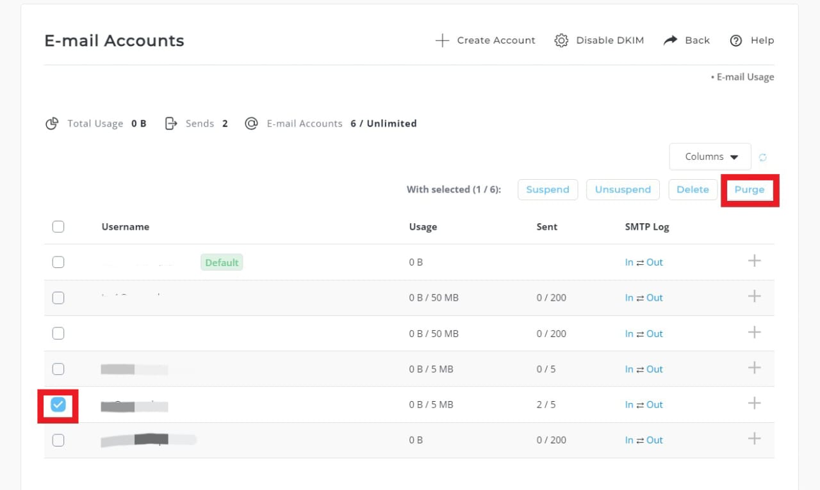Image resolution: width=820 pixels, height=490 pixels.
Task: Toggle the select-all checkbox in header
Action: 58,226
